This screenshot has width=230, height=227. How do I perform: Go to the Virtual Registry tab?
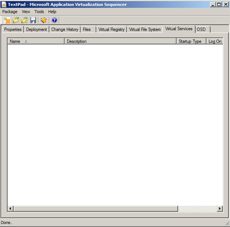pyautogui.click(x=111, y=29)
